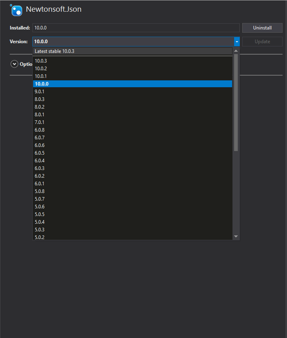Select version 6.0.2
Viewport: 287px width, 338px height.
(132, 176)
